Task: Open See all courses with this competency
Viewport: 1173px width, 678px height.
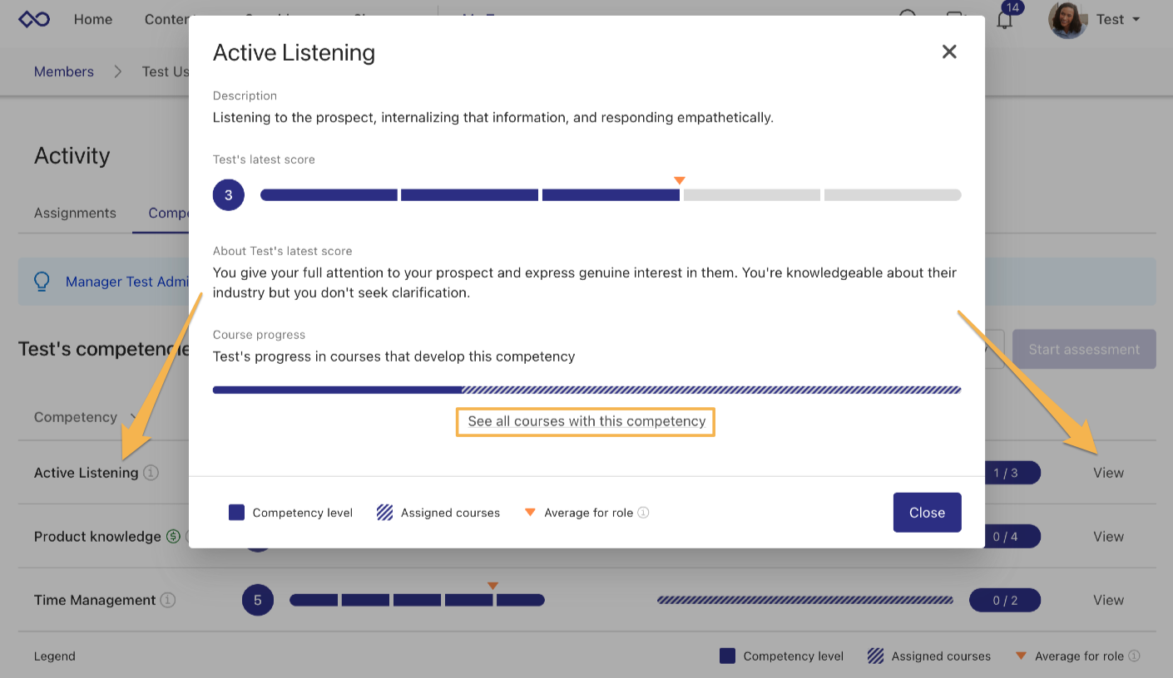Action: (x=585, y=421)
